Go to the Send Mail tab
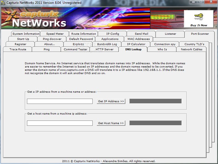The image size is (218, 164). point(141,34)
